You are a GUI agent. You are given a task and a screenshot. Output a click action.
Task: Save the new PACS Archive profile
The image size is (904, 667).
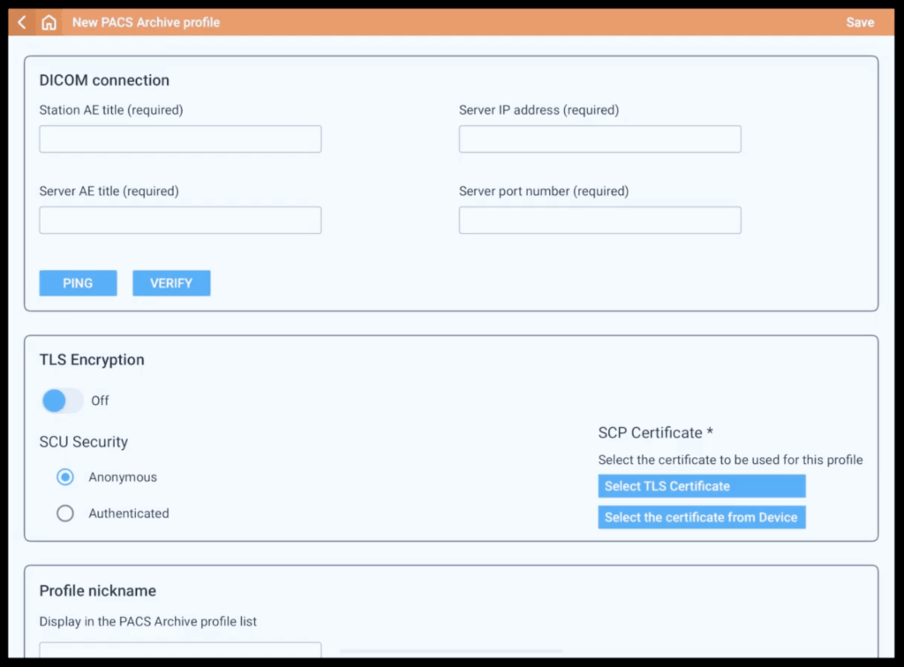pyautogui.click(x=859, y=22)
